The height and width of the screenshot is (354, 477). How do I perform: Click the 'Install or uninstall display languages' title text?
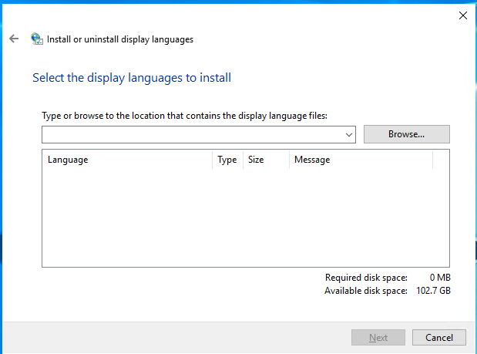120,39
